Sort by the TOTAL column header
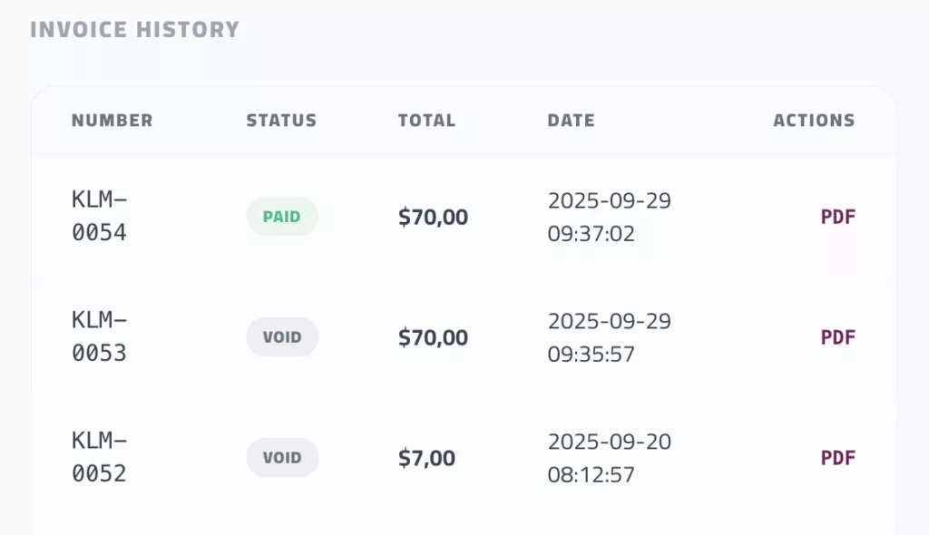This screenshot has width=929, height=535. (x=426, y=120)
